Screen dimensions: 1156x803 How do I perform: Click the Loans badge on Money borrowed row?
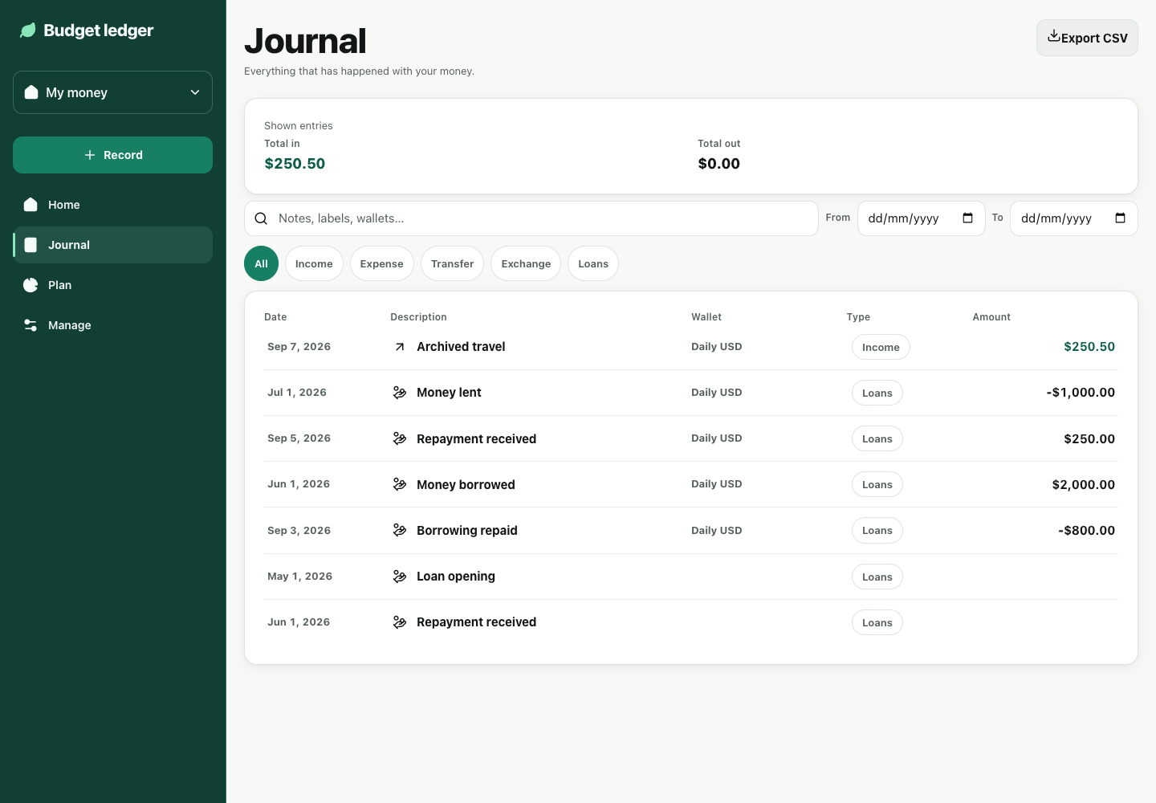pos(877,484)
